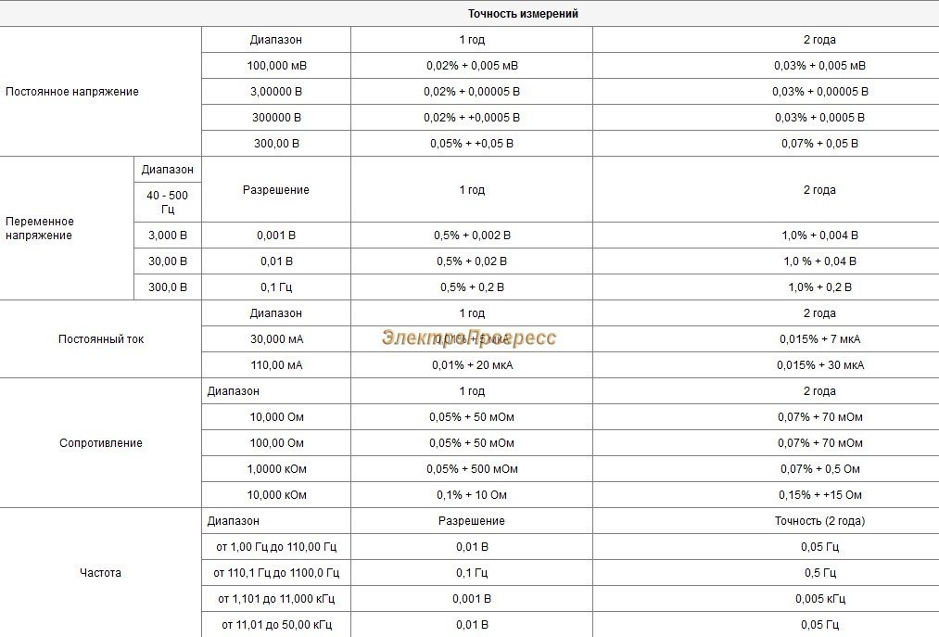Screen dimensions: 939x637
Task: Select the "0,005 кГц" accuracy cell
Action: [x=819, y=599]
